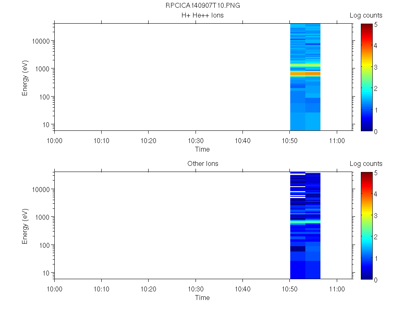Click the '2' label on the bottom colorbar

click(376, 237)
